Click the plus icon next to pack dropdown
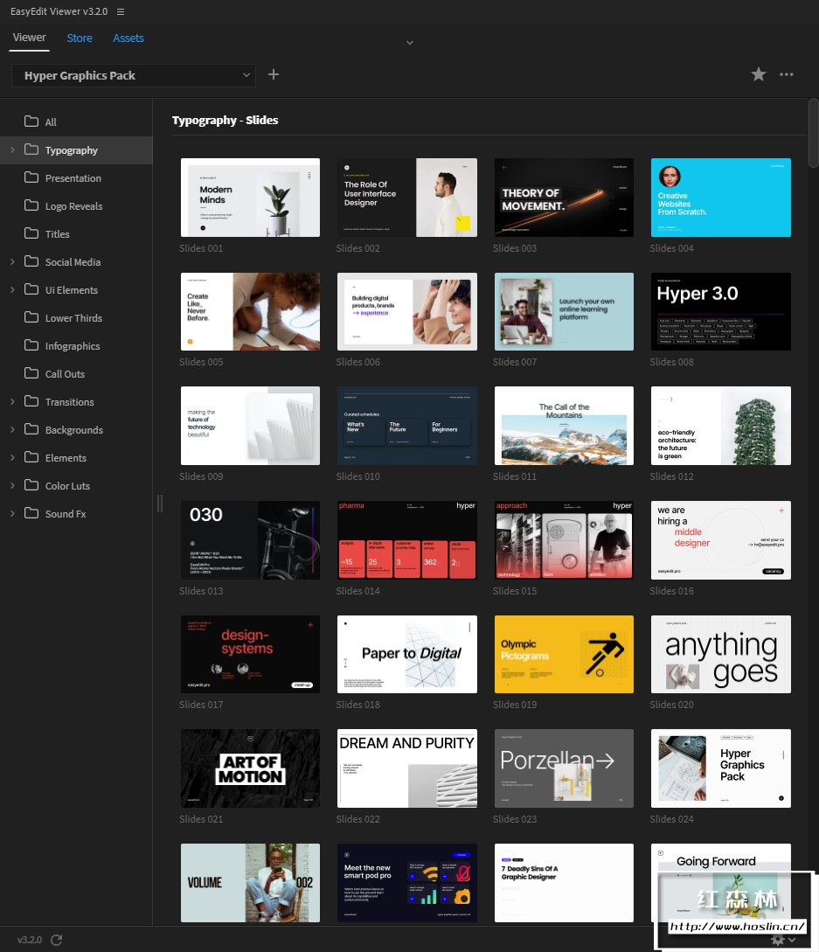The height and width of the screenshot is (952, 819). pos(274,75)
